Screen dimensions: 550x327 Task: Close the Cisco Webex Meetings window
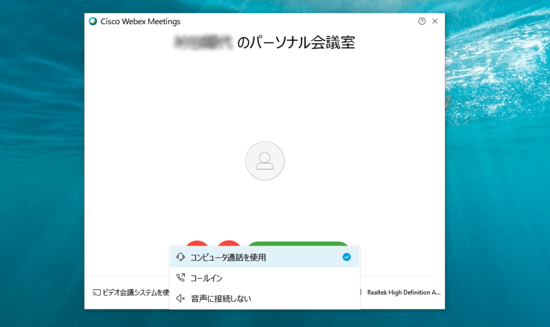pyautogui.click(x=435, y=21)
